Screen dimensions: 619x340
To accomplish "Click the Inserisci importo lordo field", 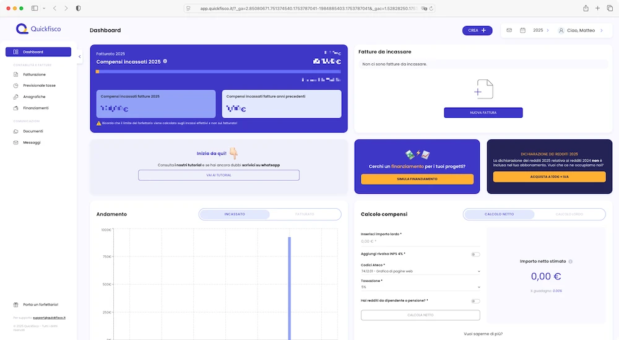I will 420,242.
